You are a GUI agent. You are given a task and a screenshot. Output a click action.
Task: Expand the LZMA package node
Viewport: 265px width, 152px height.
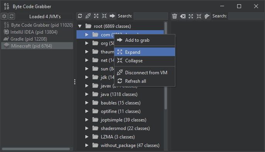click(x=87, y=137)
